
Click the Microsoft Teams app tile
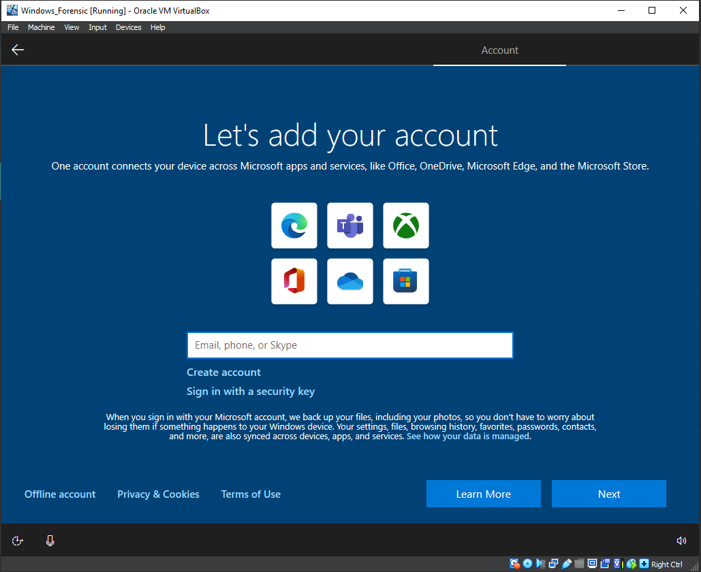350,225
